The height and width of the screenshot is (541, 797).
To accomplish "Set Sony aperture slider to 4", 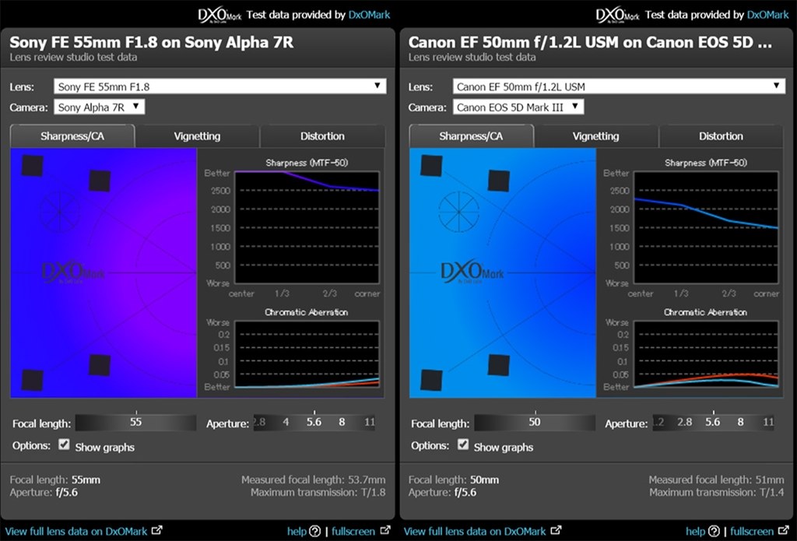I will point(286,422).
